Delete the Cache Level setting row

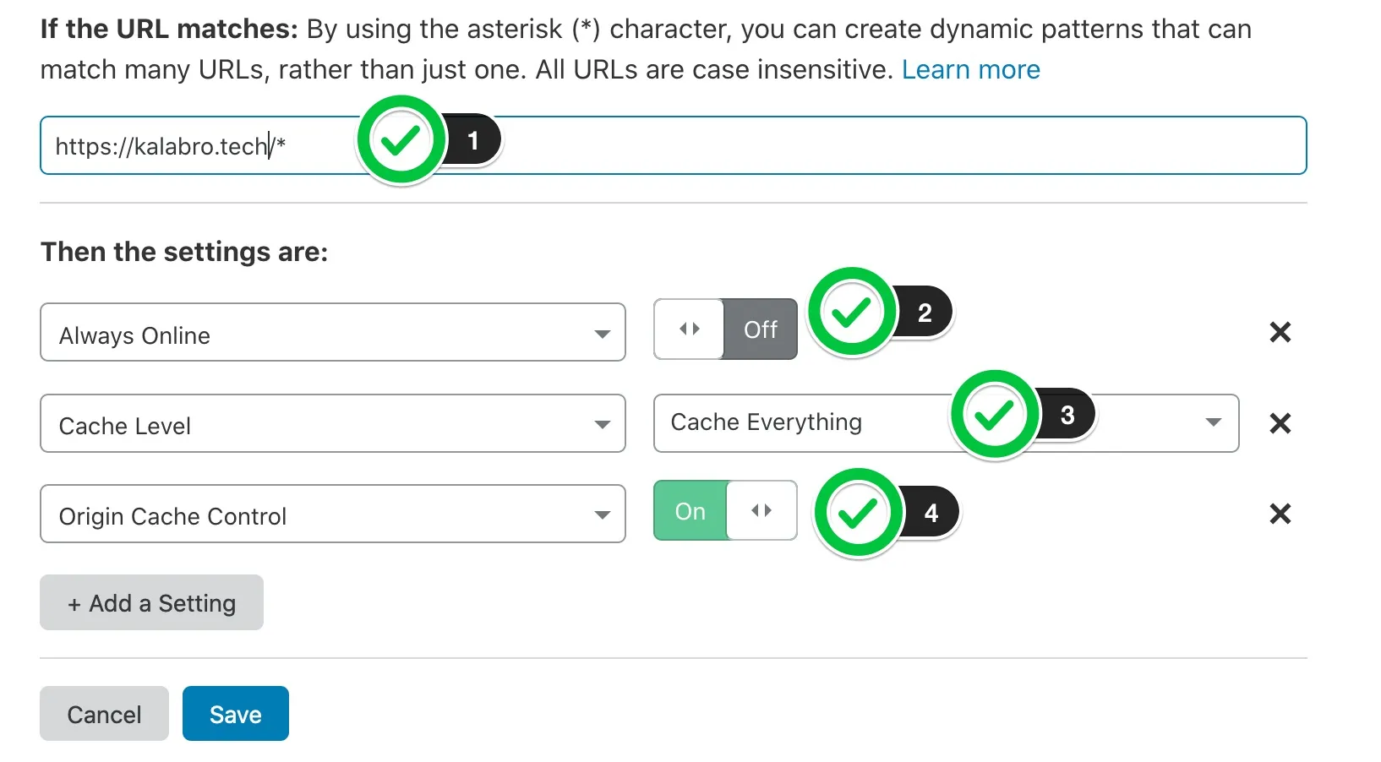tap(1280, 423)
